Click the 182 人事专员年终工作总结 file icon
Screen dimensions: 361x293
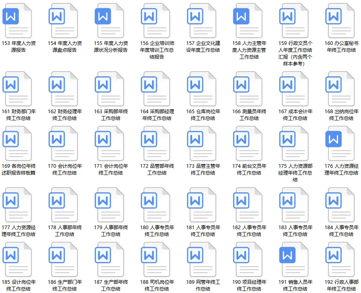(248, 205)
